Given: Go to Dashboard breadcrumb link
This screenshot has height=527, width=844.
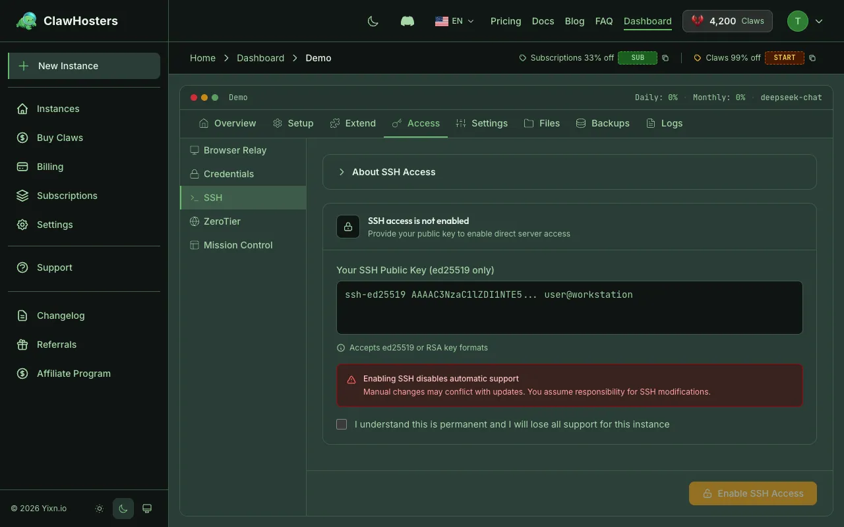Looking at the screenshot, I should click(260, 58).
